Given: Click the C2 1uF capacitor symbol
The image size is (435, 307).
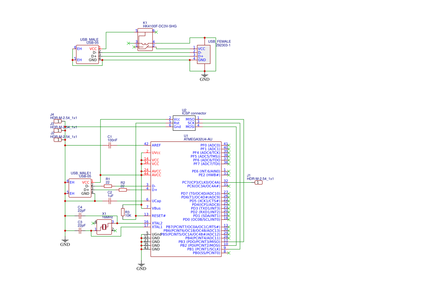Looking at the screenshot, I should click(109, 201).
